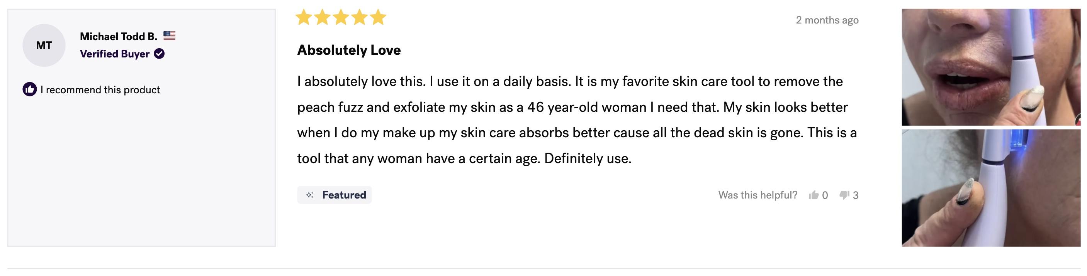1087x276 pixels.
Task: Click the US flag next to reviewer name
Action: click(170, 36)
